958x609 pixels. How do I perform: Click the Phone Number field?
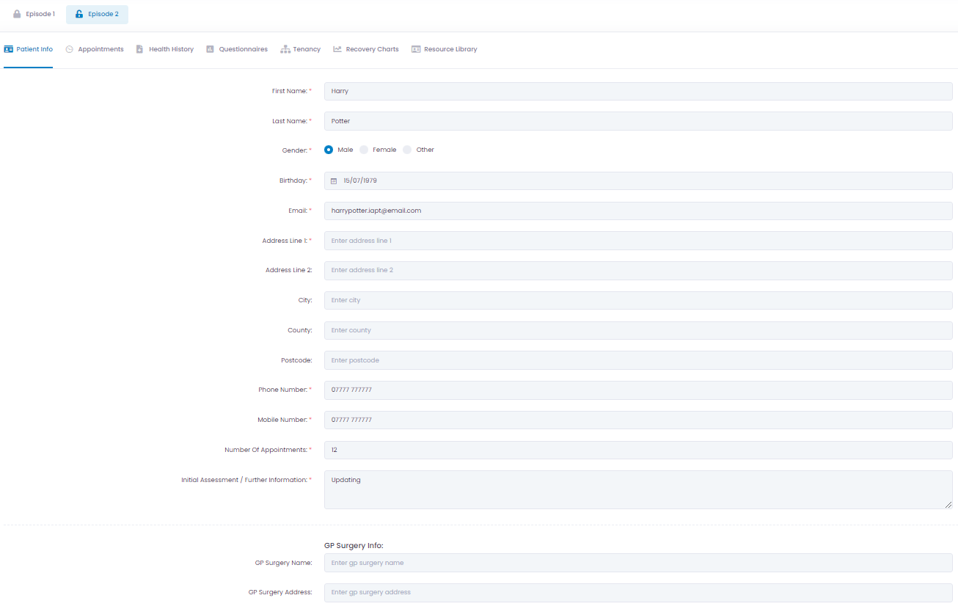click(x=638, y=390)
